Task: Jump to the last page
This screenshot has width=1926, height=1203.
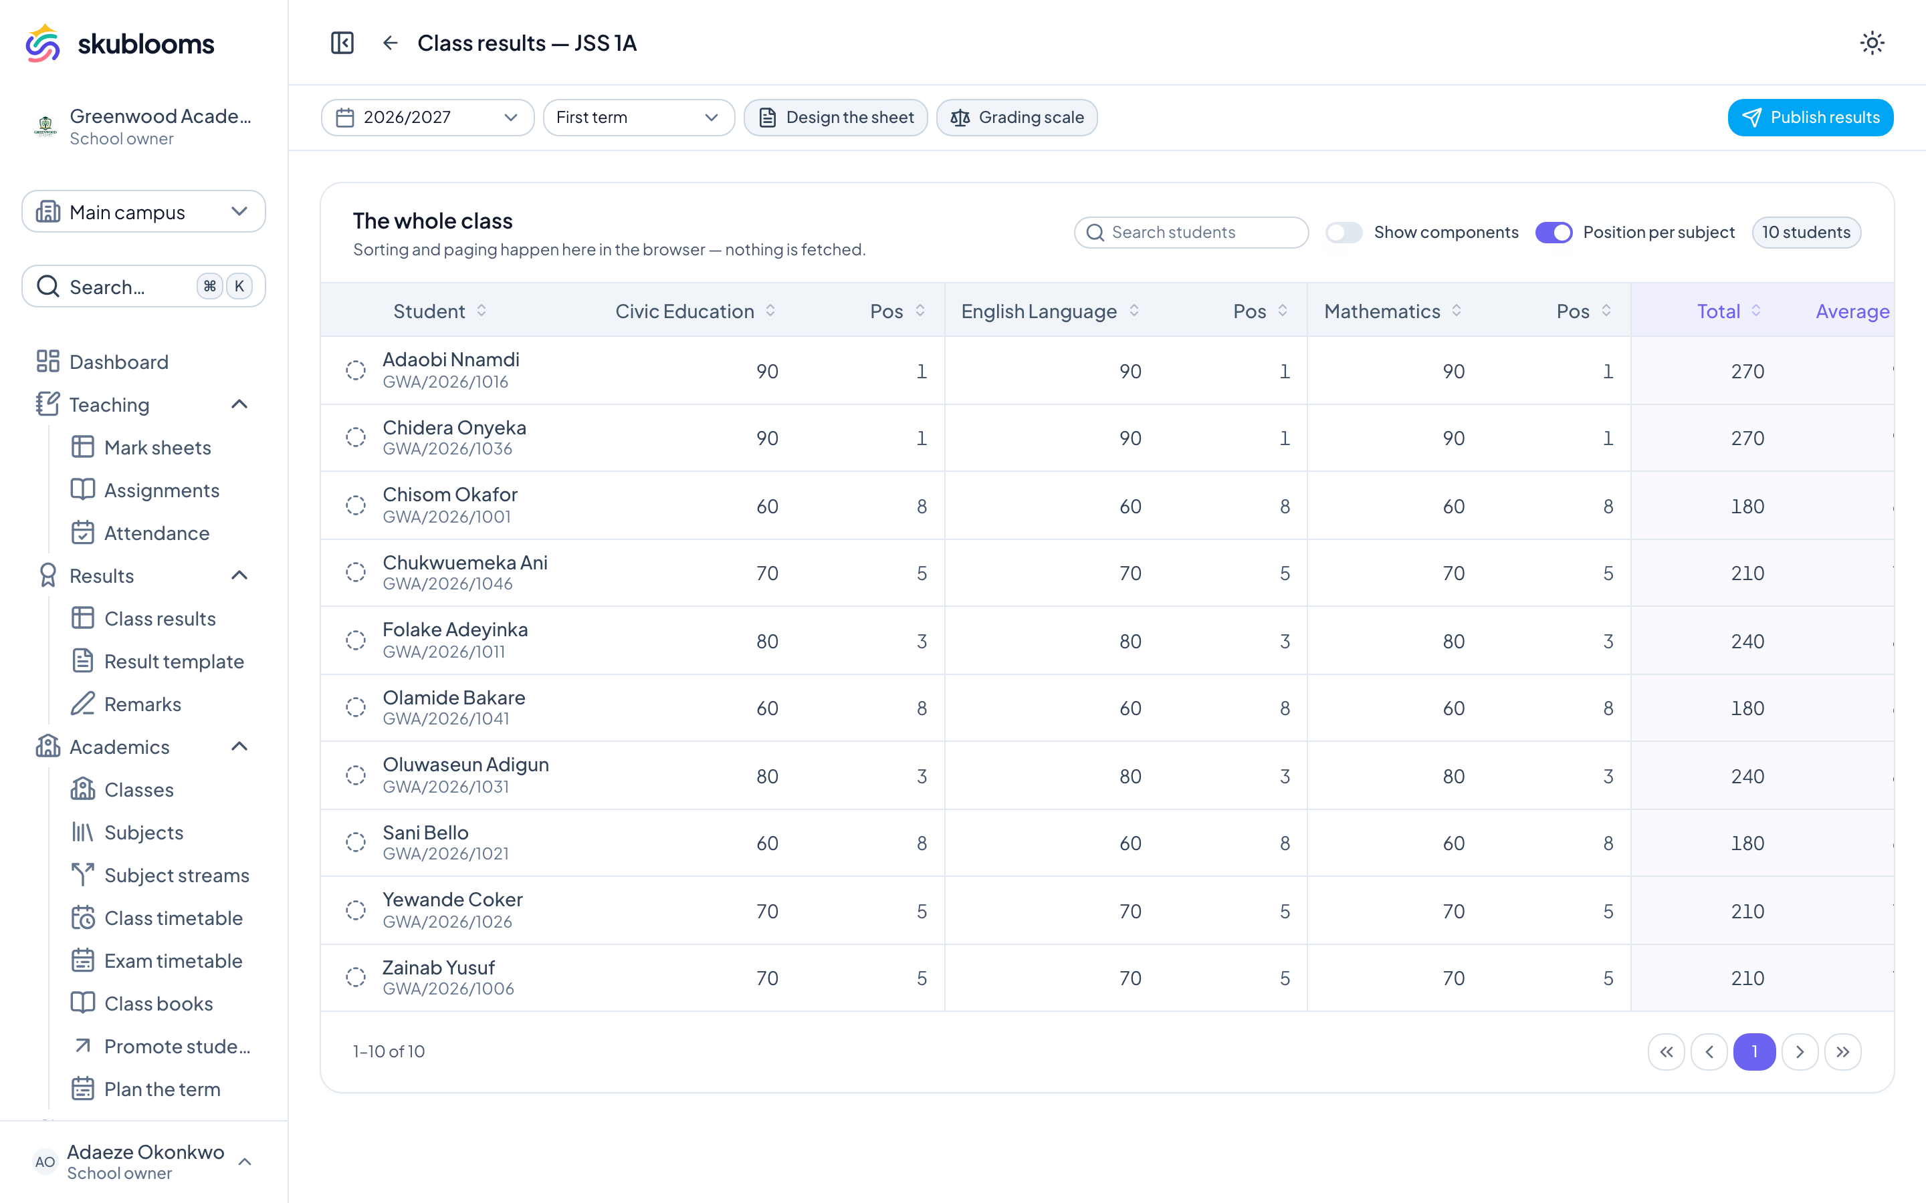Action: (1843, 1052)
